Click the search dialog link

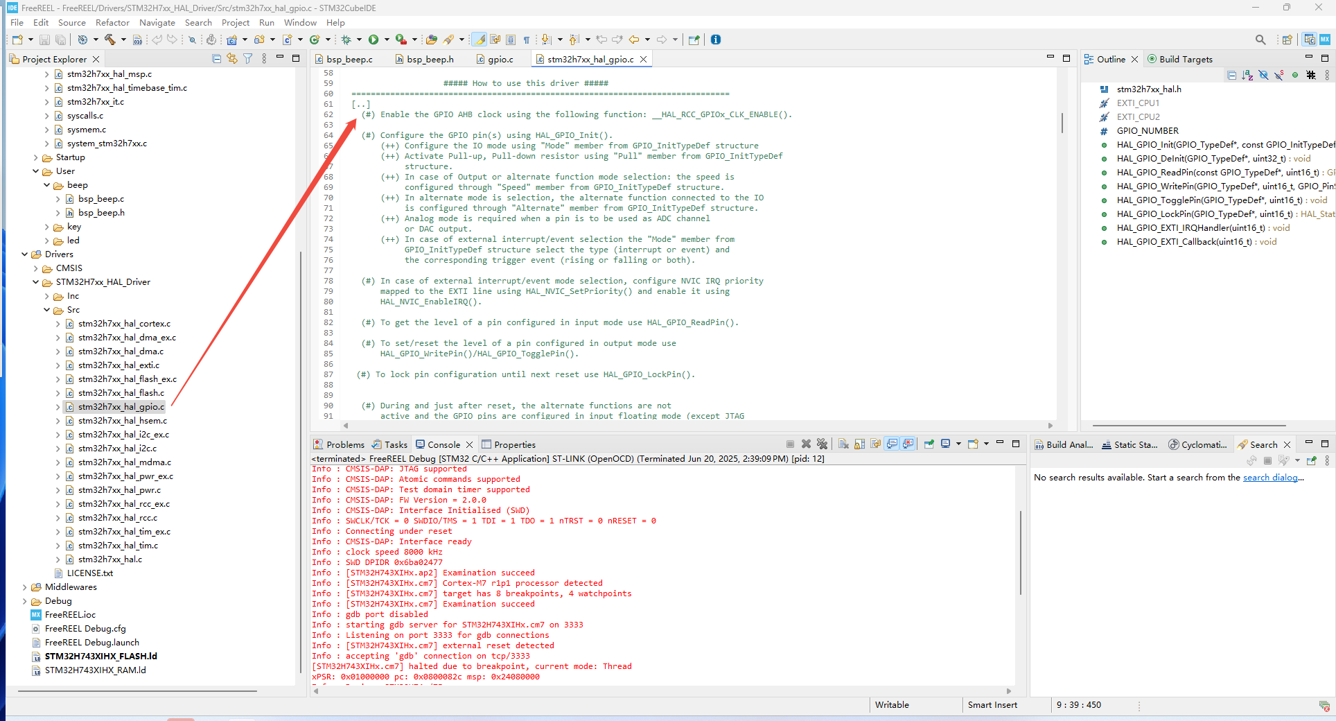click(x=1269, y=478)
